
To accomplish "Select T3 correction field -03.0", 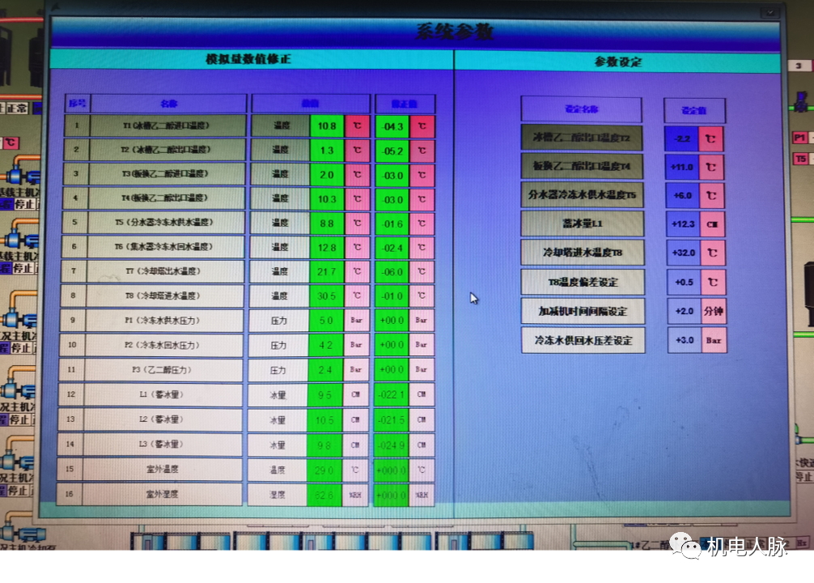I will (393, 175).
